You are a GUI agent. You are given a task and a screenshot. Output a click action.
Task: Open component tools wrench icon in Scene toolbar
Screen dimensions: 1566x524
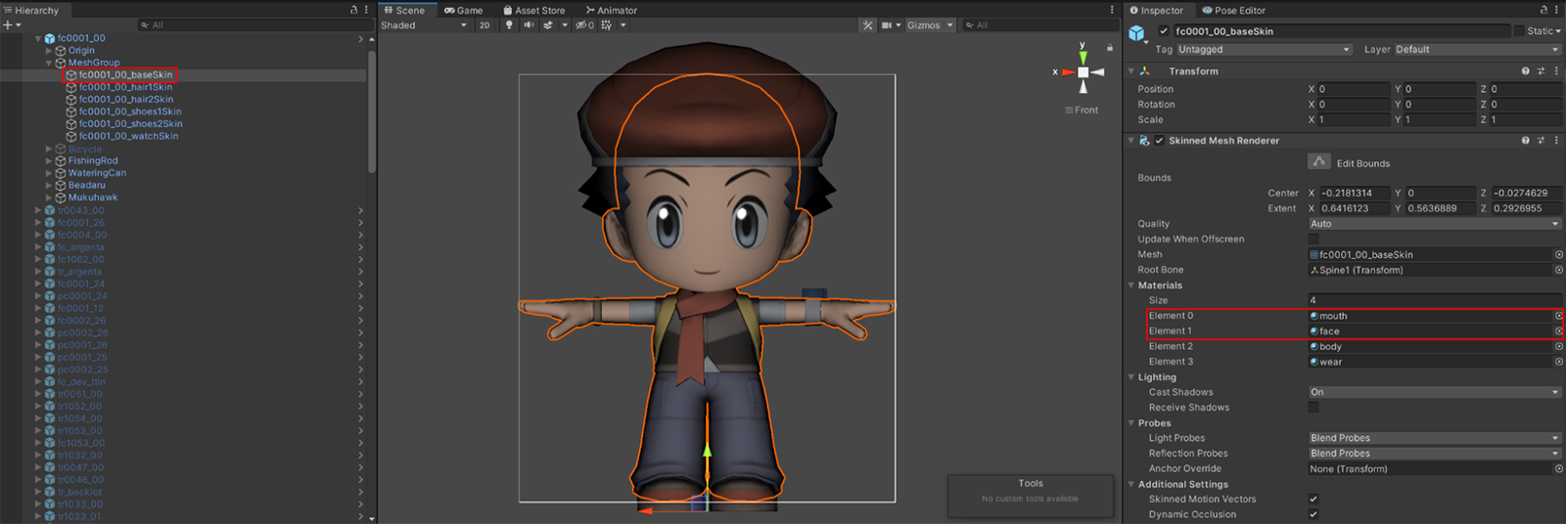(868, 25)
